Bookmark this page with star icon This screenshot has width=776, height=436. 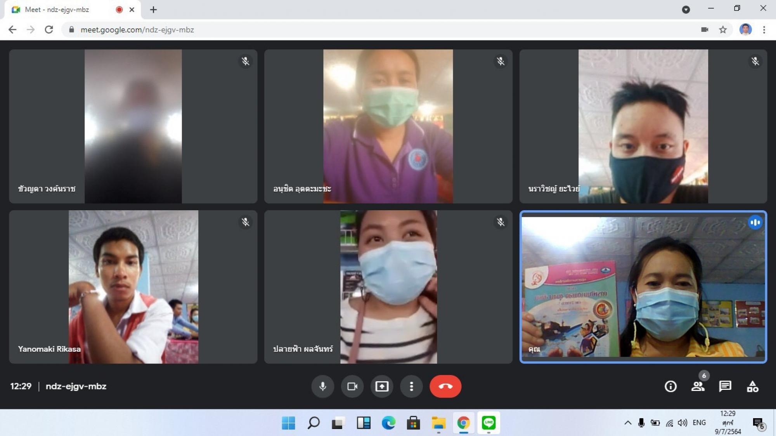pos(723,30)
